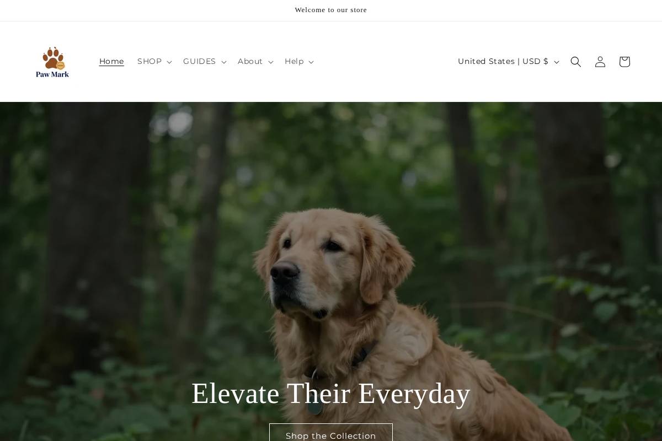The image size is (662, 441).
Task: Click the Welcome to our store announcement
Action: (331, 10)
